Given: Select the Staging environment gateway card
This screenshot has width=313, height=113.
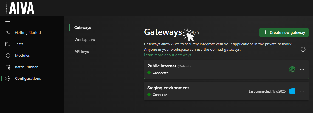Looking at the screenshot, I should point(226,91).
